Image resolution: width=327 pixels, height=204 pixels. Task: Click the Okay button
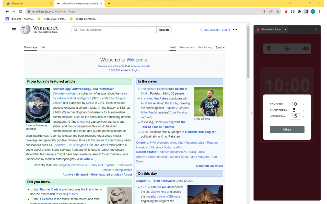point(287,130)
